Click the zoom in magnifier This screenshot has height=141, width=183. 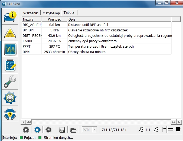156,130
